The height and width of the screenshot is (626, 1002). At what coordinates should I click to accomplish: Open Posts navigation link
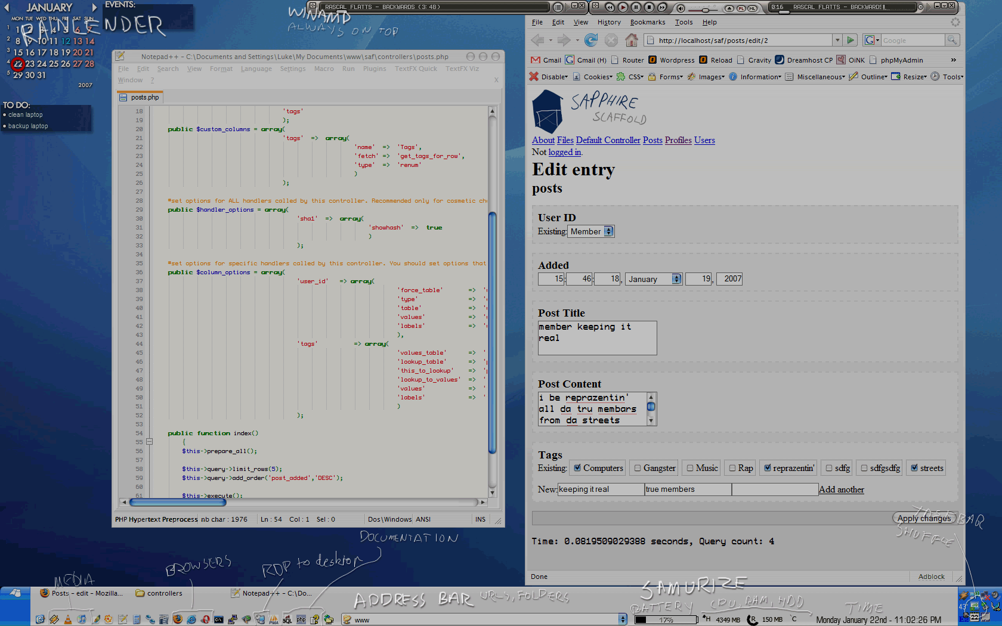(x=652, y=140)
